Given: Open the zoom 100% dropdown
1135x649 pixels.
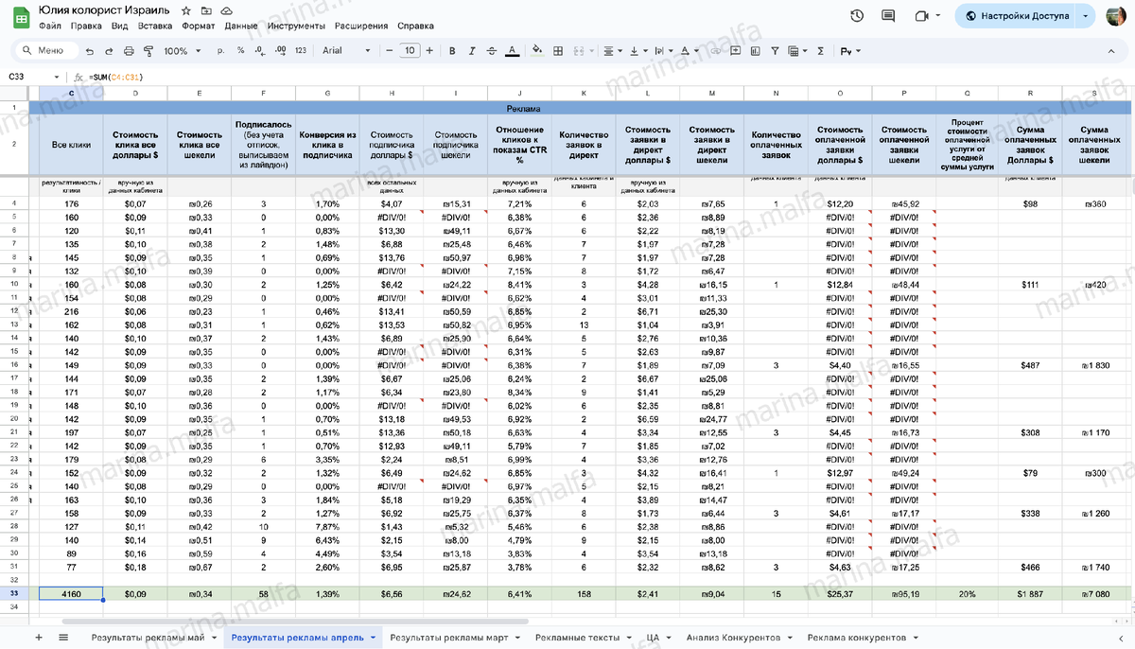Looking at the screenshot, I should [x=181, y=51].
